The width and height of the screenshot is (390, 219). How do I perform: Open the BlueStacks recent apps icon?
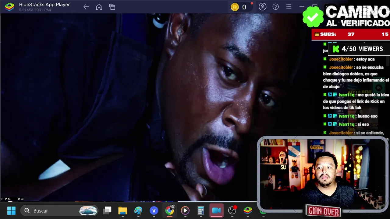click(112, 7)
